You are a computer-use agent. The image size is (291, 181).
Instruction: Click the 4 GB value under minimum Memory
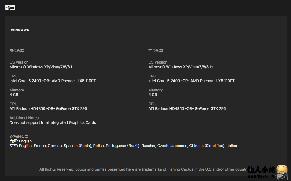point(14,95)
